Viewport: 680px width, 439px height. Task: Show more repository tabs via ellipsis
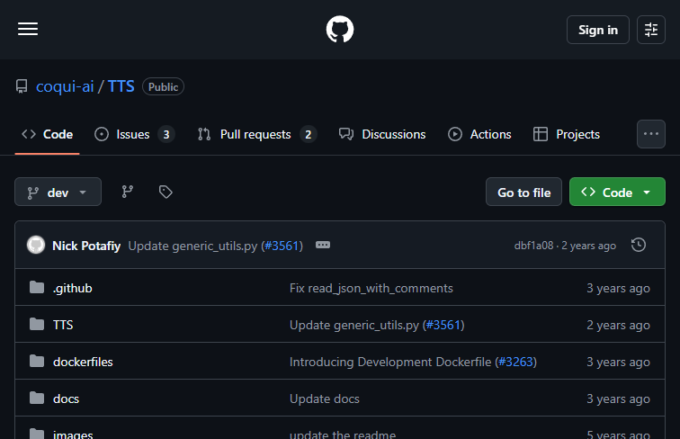tap(651, 134)
